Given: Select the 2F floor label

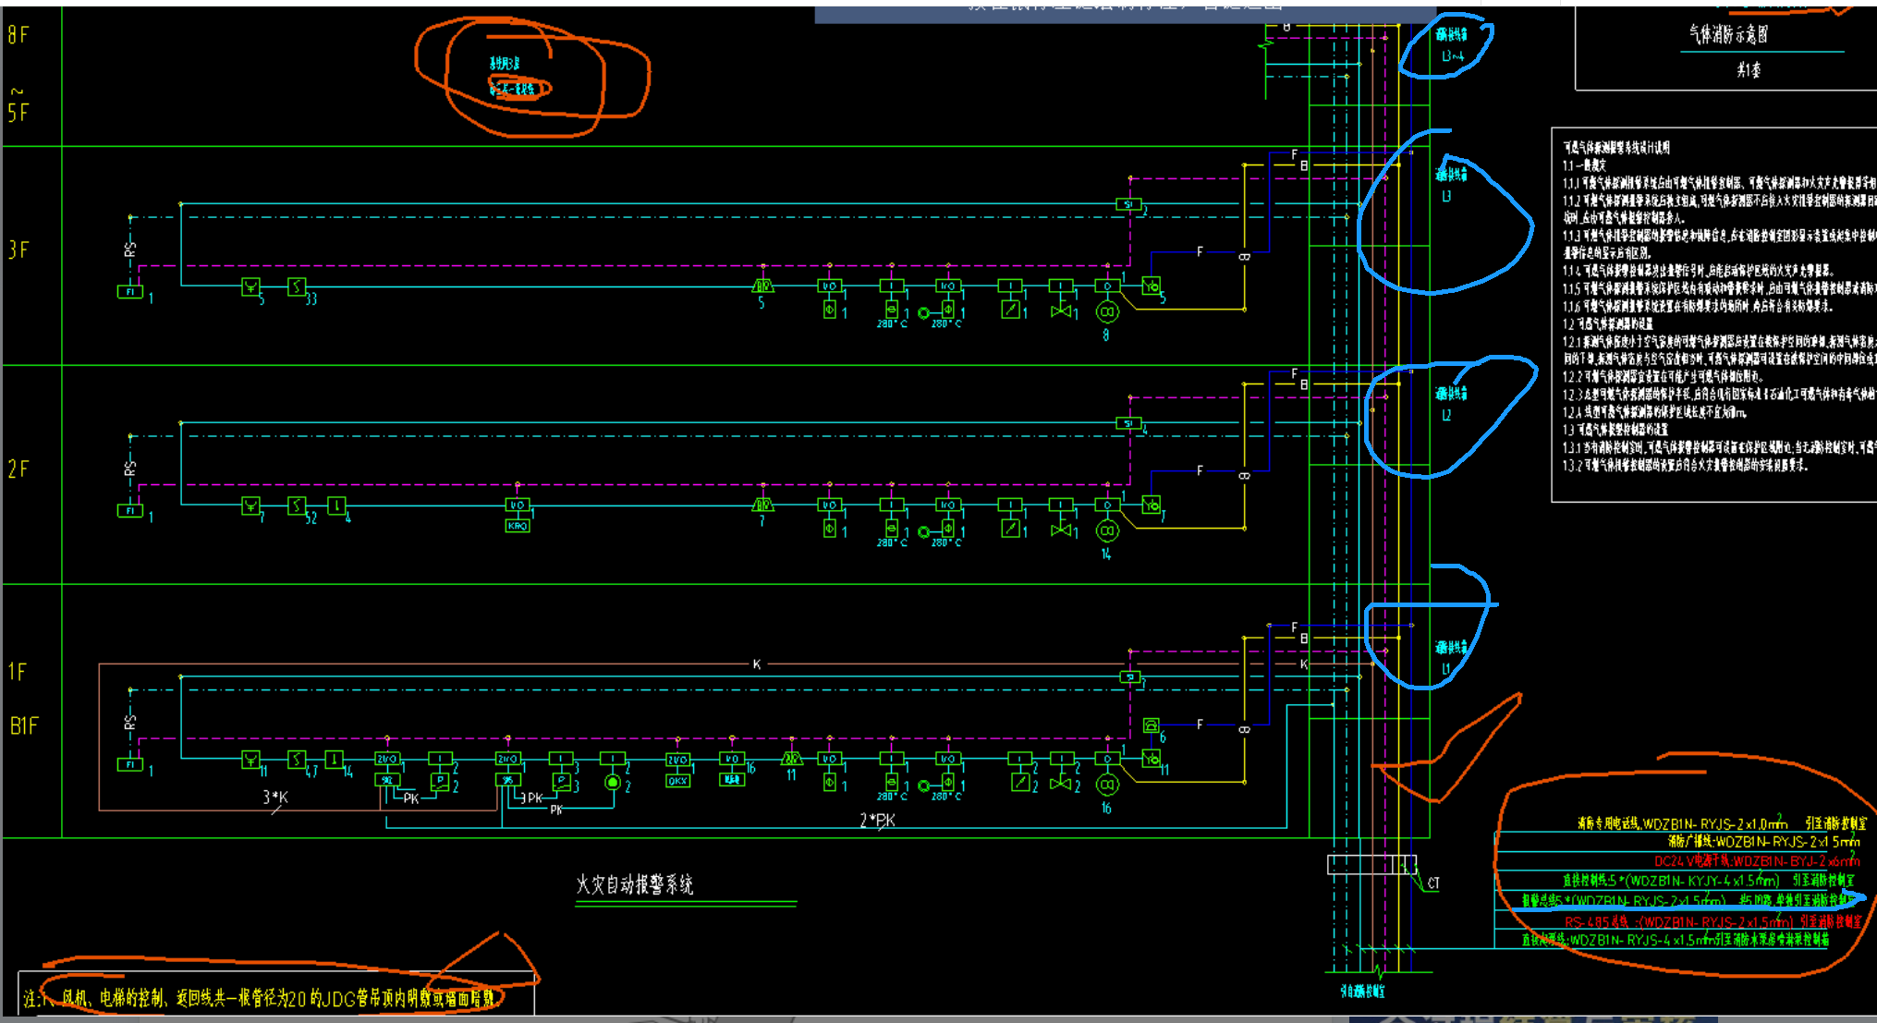Looking at the screenshot, I should pyautogui.click(x=18, y=469).
